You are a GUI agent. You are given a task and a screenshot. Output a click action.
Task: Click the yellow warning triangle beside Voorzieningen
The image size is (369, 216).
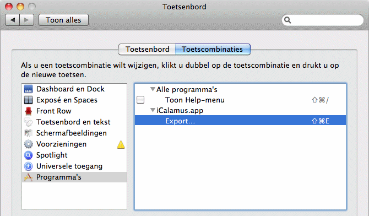pyautogui.click(x=121, y=144)
